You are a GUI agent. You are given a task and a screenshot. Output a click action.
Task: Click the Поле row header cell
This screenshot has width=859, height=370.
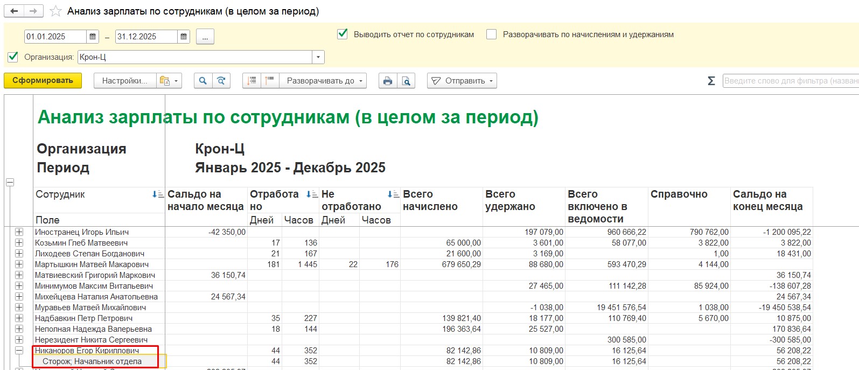tap(99, 220)
